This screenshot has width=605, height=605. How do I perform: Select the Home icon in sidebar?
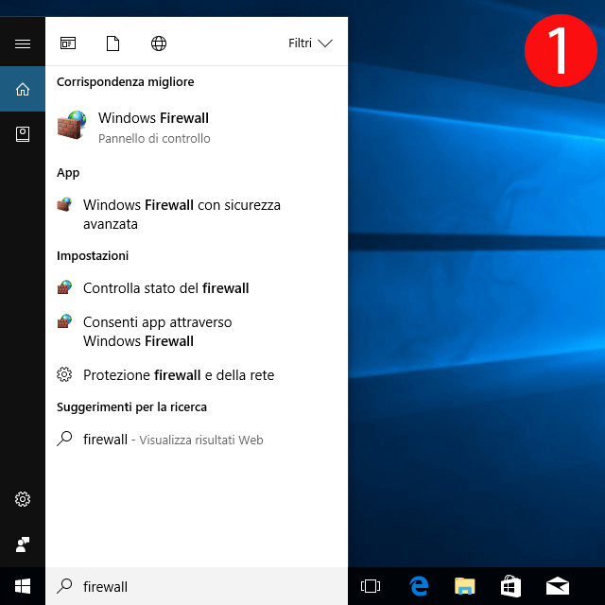pos(23,90)
